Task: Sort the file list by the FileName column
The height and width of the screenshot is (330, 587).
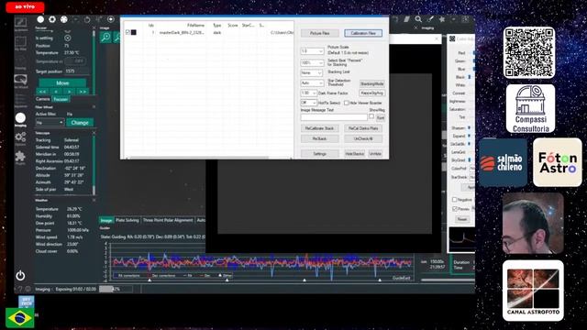Action: [195, 26]
